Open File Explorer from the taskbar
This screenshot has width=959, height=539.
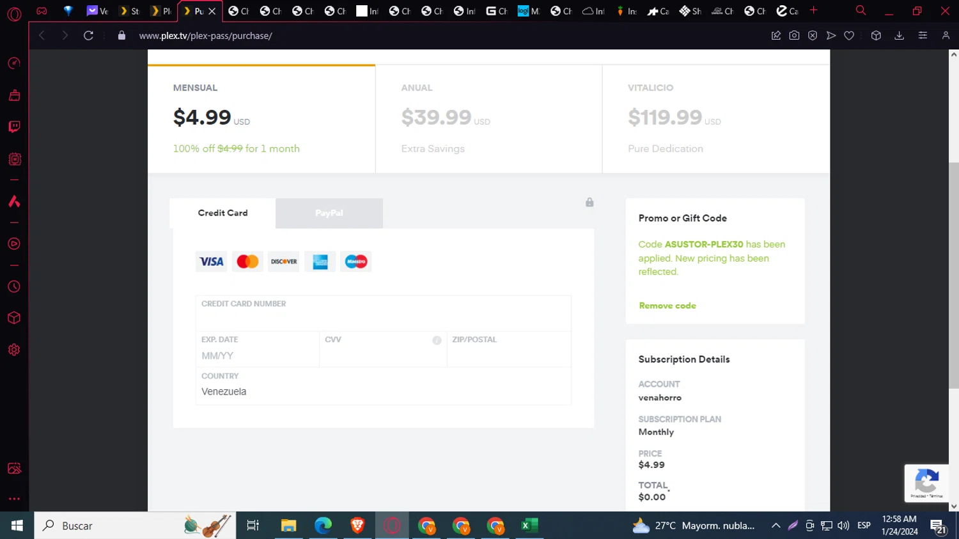(x=288, y=526)
